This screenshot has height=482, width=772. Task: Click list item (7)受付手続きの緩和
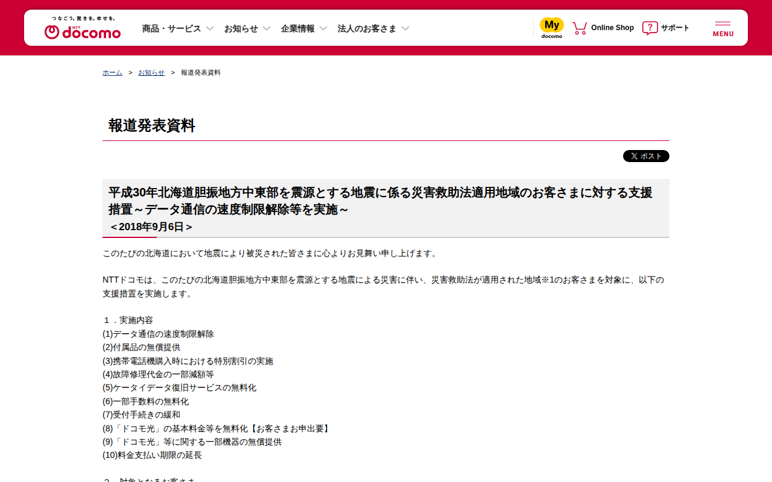coord(141,415)
